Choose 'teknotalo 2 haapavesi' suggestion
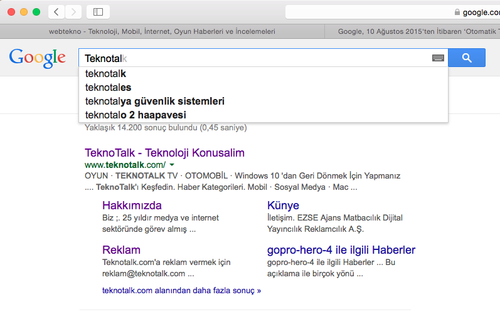500x312 pixels. [x=263, y=115]
